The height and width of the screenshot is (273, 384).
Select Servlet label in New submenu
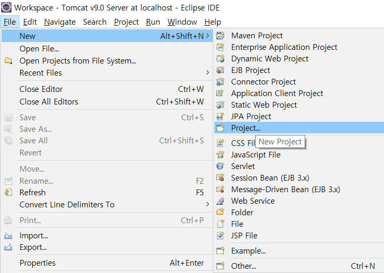(243, 166)
